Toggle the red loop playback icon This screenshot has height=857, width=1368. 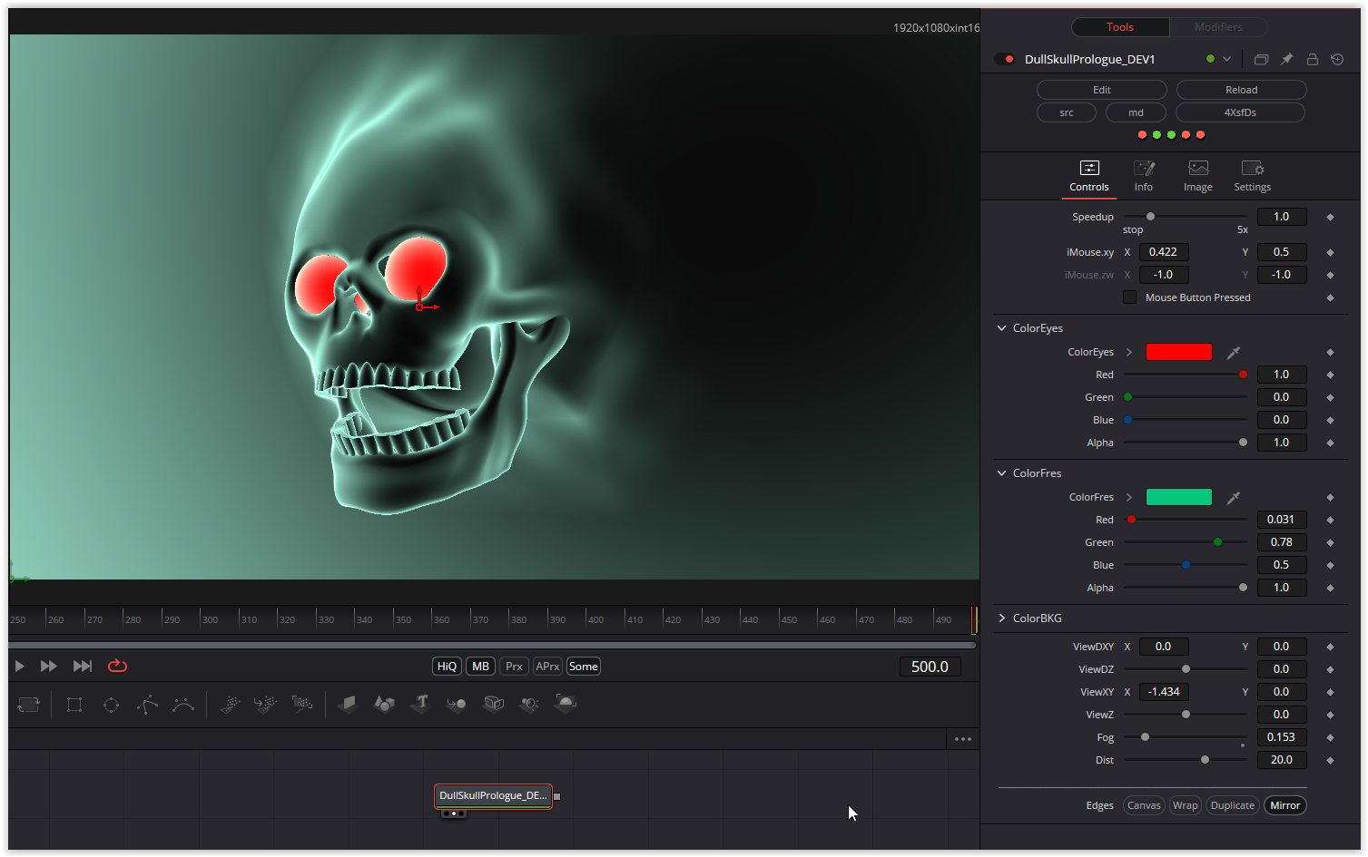pyautogui.click(x=117, y=667)
